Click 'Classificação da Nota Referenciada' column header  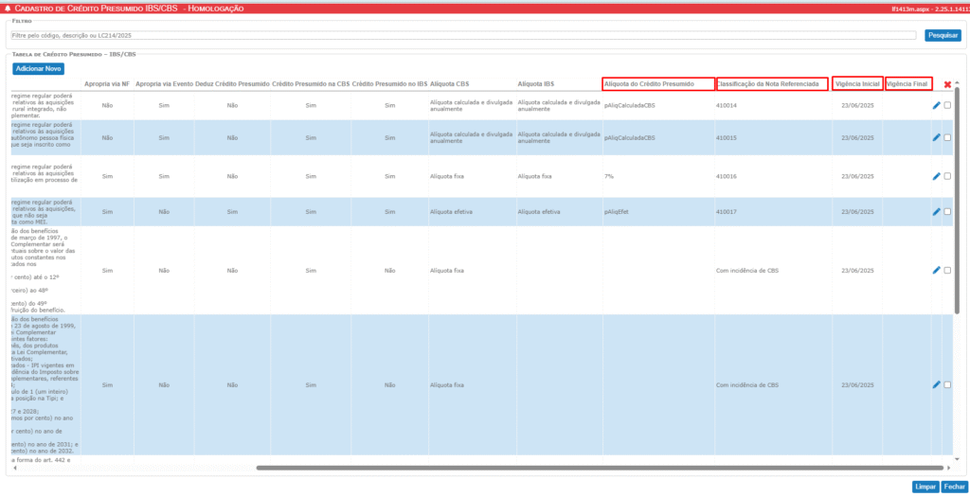tap(772, 84)
